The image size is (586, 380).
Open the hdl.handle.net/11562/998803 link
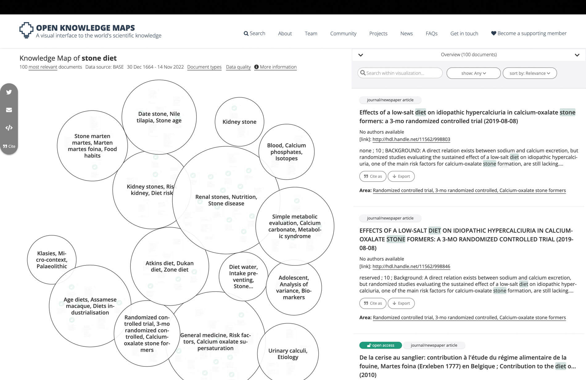point(411,139)
